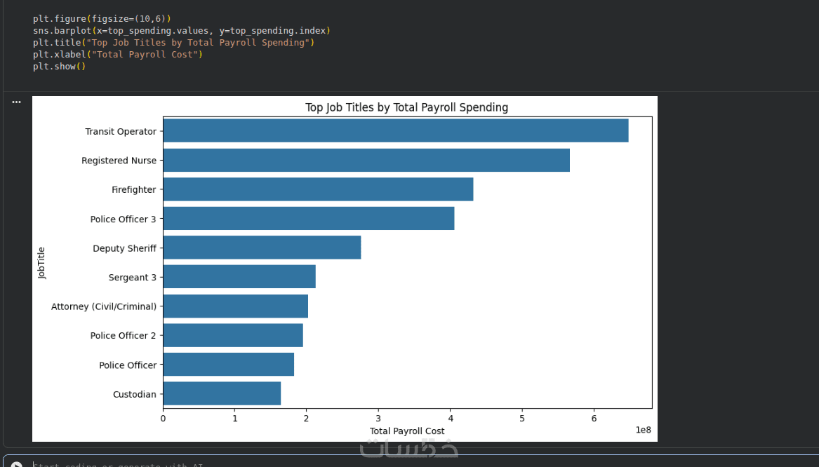Click the 'Total Payroll Cost' axis label

(x=407, y=431)
